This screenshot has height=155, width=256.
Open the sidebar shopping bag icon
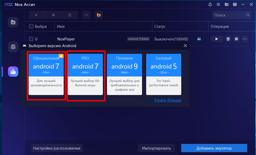(13, 47)
